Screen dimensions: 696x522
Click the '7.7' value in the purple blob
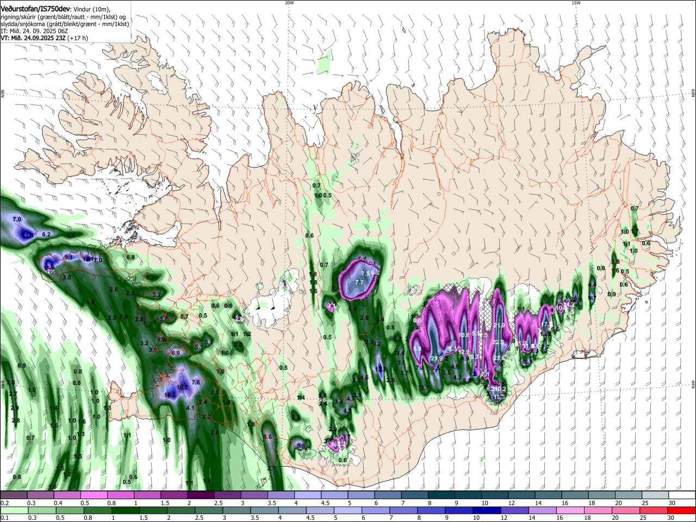[x=359, y=283]
